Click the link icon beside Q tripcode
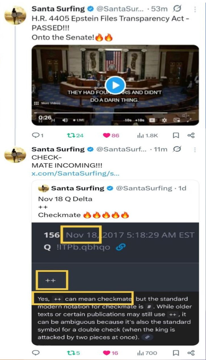The image size is (206, 360). coord(121,247)
